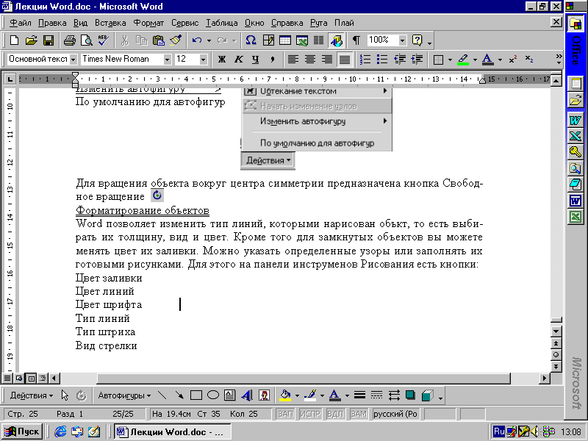This screenshot has height=441, width=588.
Task: Insert a text box from drawing toolbar
Action: [x=229, y=395]
